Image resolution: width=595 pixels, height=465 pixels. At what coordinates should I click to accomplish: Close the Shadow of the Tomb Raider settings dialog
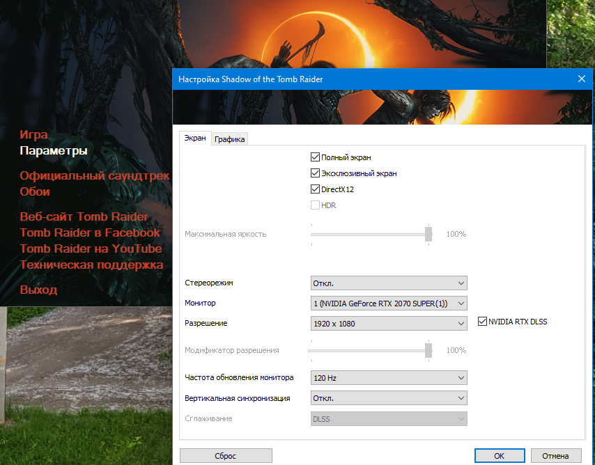(581, 79)
